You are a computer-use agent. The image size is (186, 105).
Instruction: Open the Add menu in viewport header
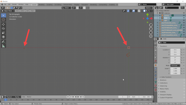pos(27,11)
